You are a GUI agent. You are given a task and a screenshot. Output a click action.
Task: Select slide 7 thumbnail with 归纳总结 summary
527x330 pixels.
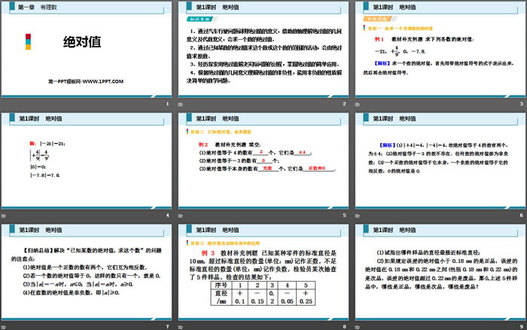tap(87, 271)
